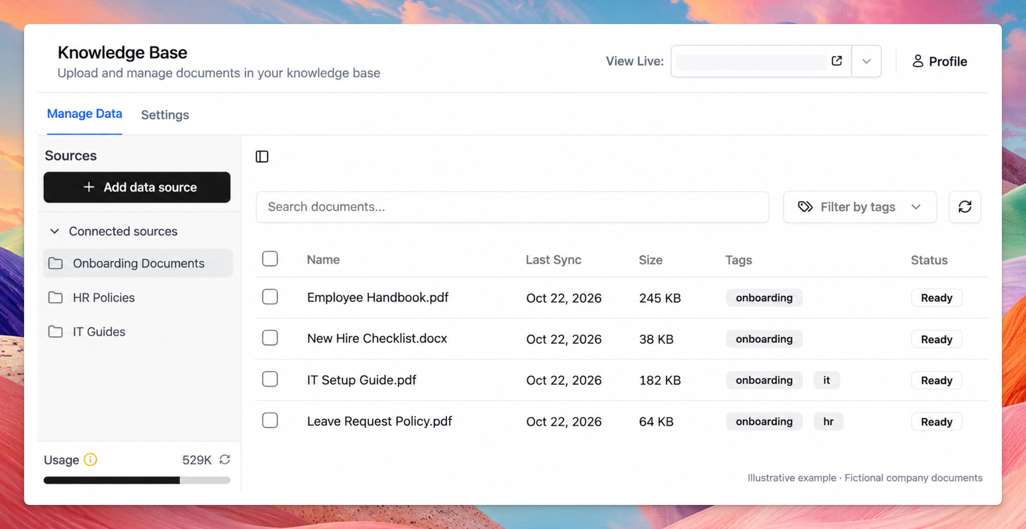Viewport: 1026px width, 529px height.
Task: Click the Name column header
Action: [x=323, y=260]
